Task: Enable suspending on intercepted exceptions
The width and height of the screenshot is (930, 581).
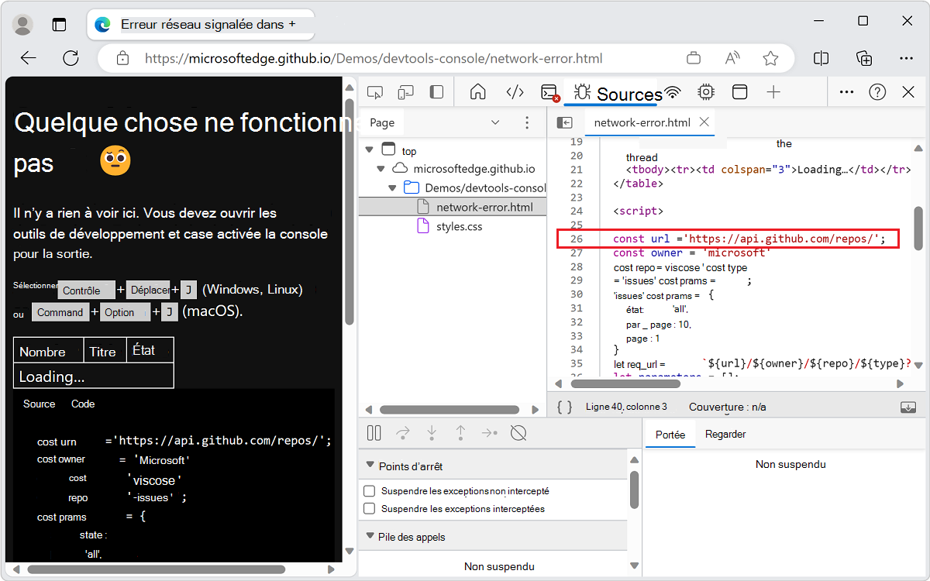Action: tap(368, 508)
